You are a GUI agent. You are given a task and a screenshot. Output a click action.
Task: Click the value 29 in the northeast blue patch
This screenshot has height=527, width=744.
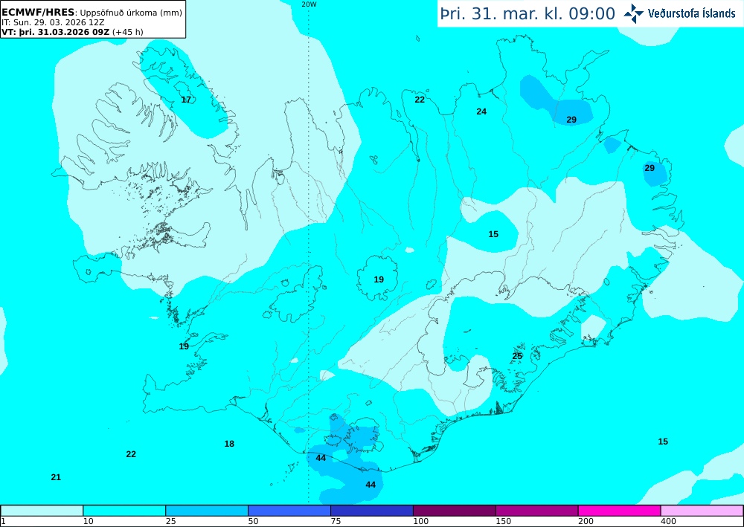tap(571, 120)
